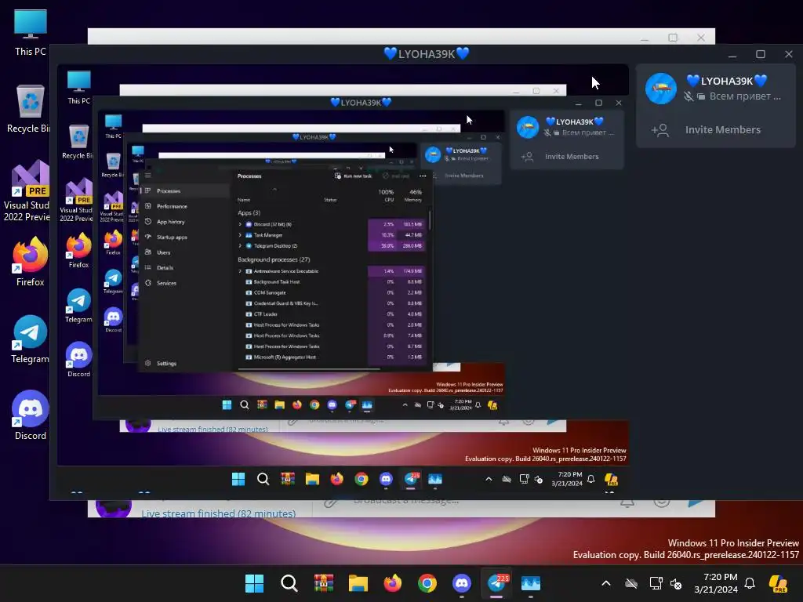The height and width of the screenshot is (602, 803).
Task: Click Start in the first nested screen-share taskbar
Action: tap(238, 479)
